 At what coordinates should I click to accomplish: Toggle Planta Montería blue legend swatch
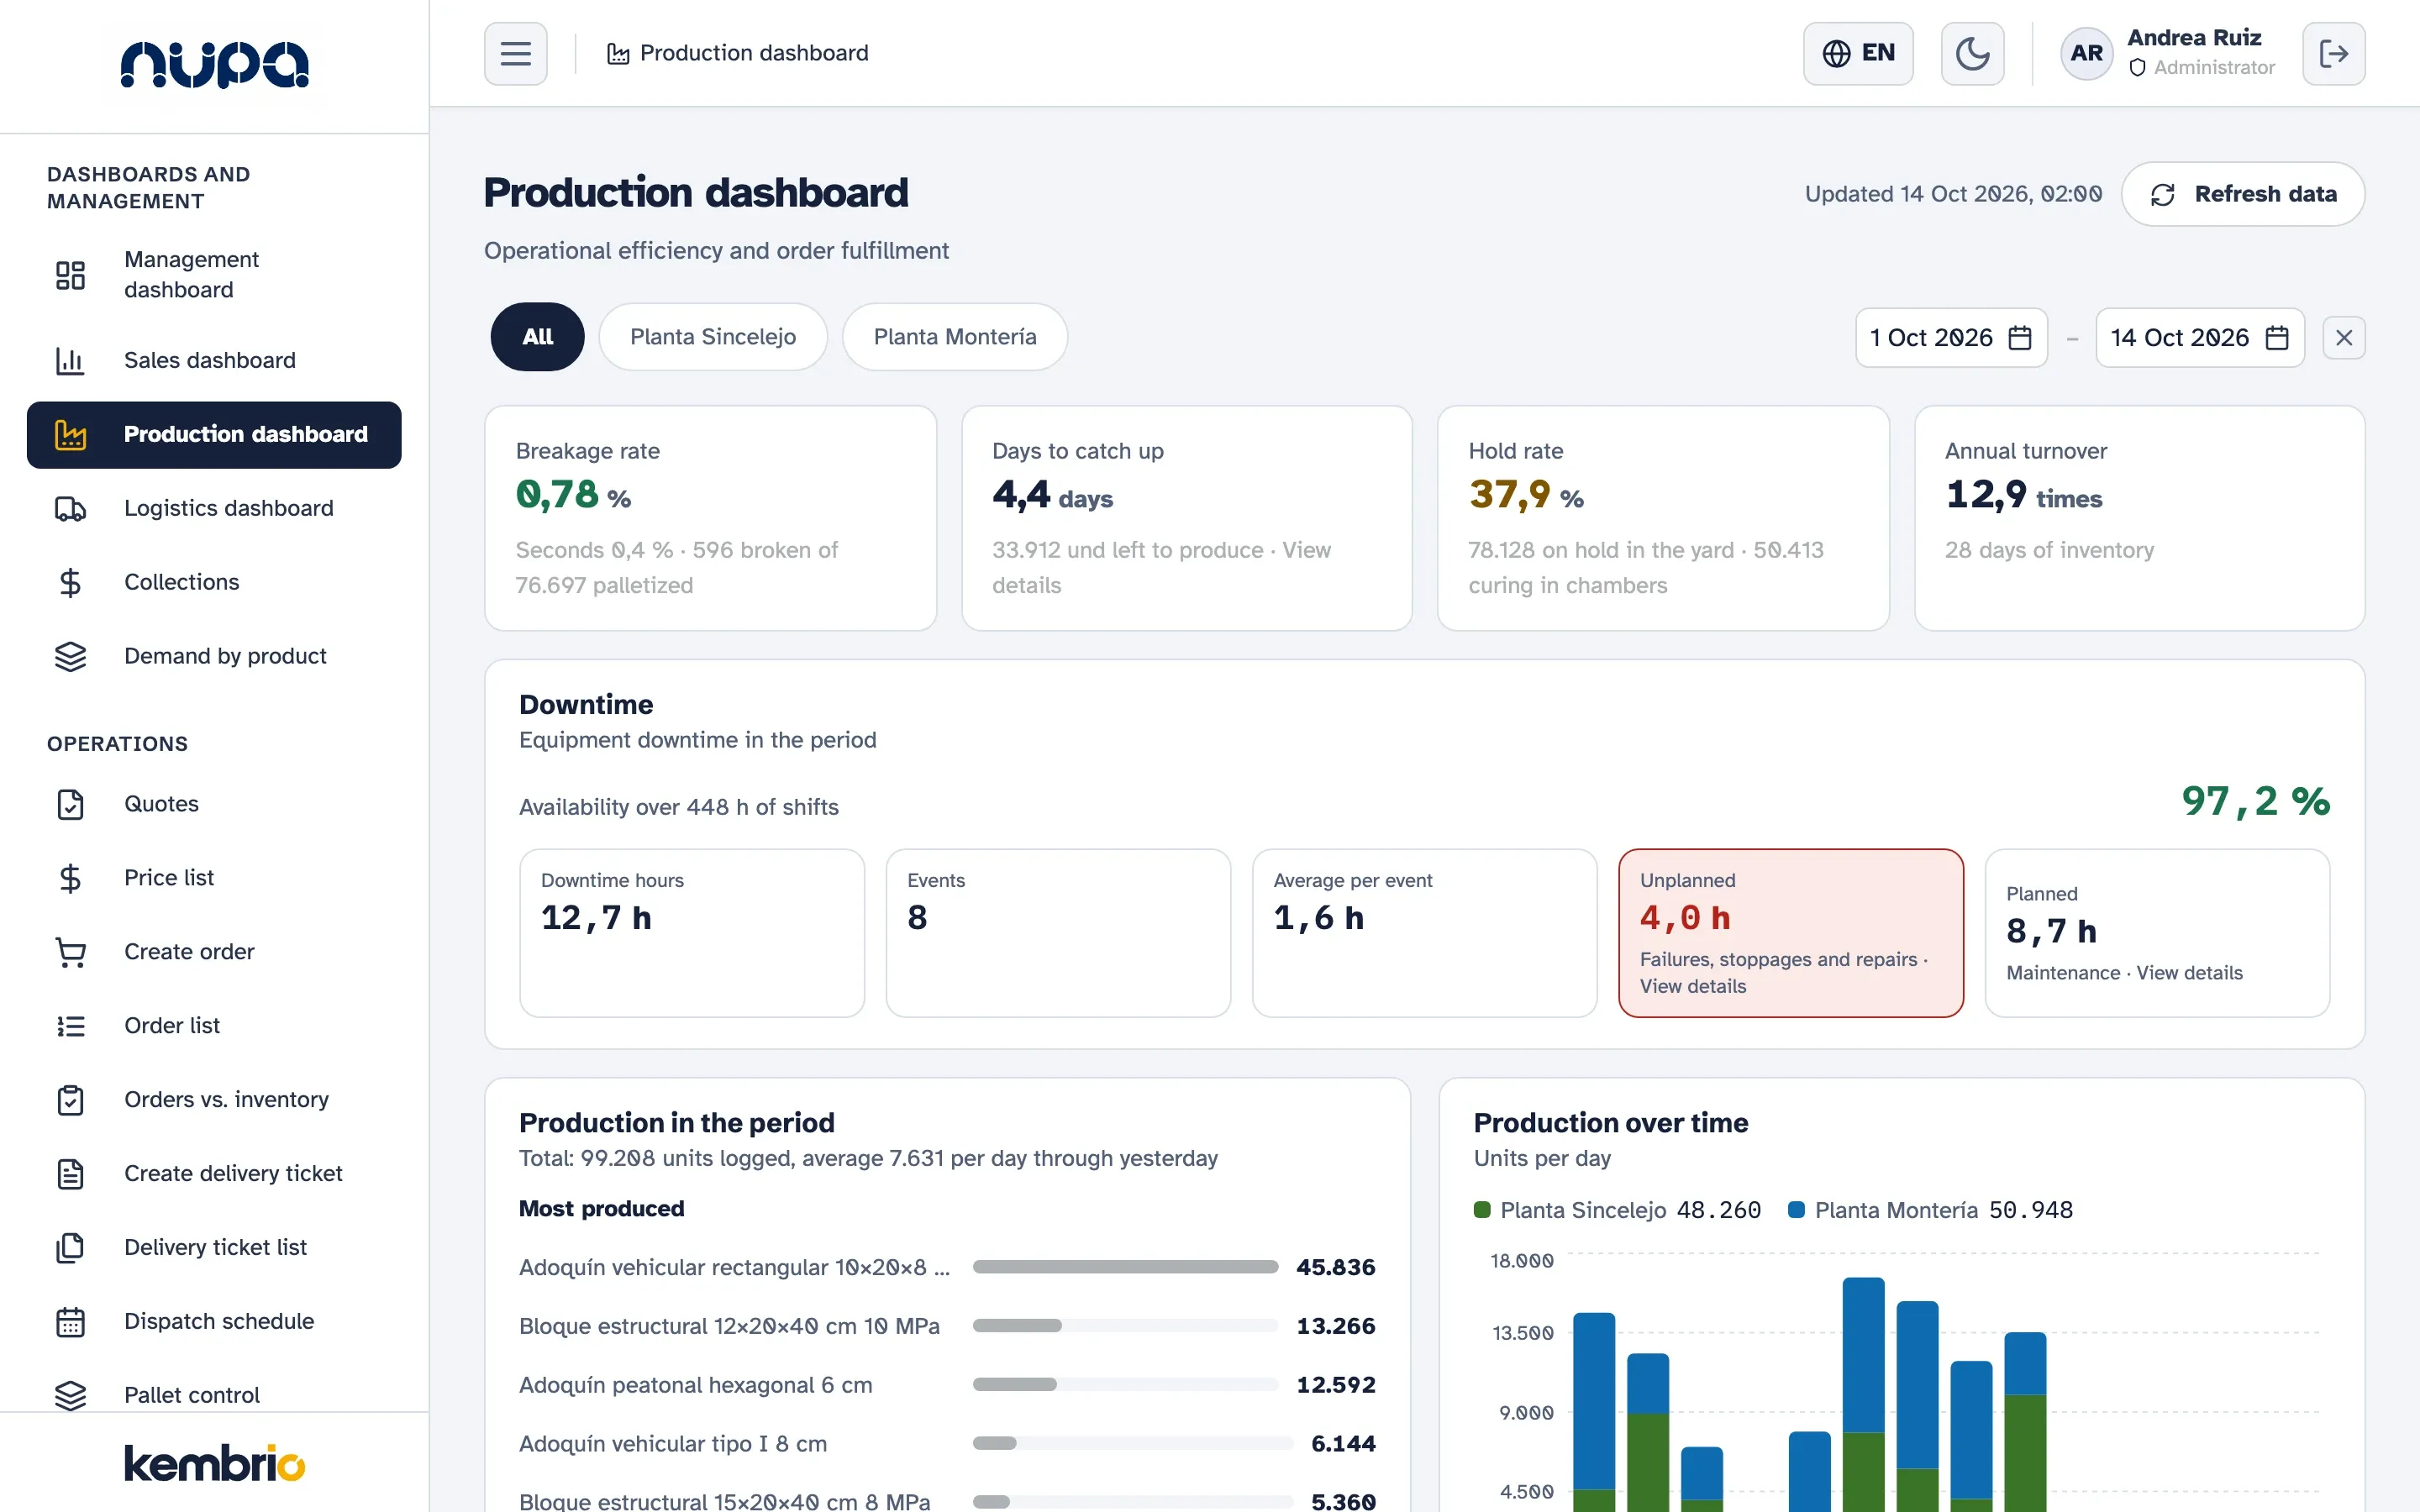(x=1796, y=1210)
